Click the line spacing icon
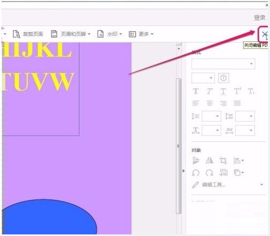 coord(195,116)
